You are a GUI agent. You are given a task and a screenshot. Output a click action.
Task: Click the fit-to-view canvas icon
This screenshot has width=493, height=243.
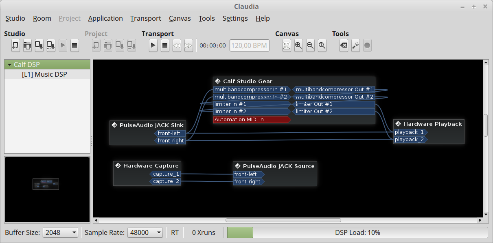(287, 45)
